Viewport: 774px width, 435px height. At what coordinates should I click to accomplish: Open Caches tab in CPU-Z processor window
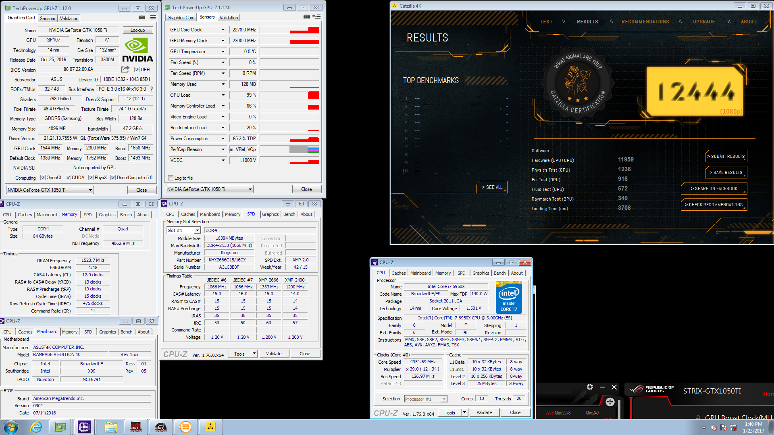coord(398,273)
